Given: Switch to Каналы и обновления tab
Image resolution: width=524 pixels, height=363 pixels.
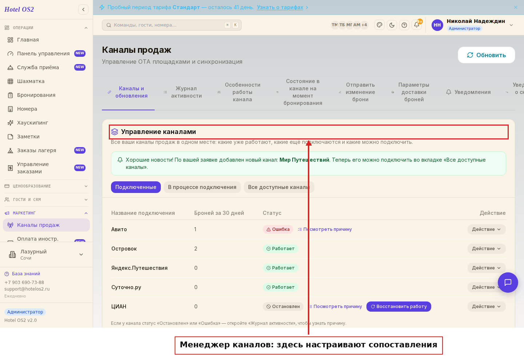Looking at the screenshot, I should [x=128, y=92].
